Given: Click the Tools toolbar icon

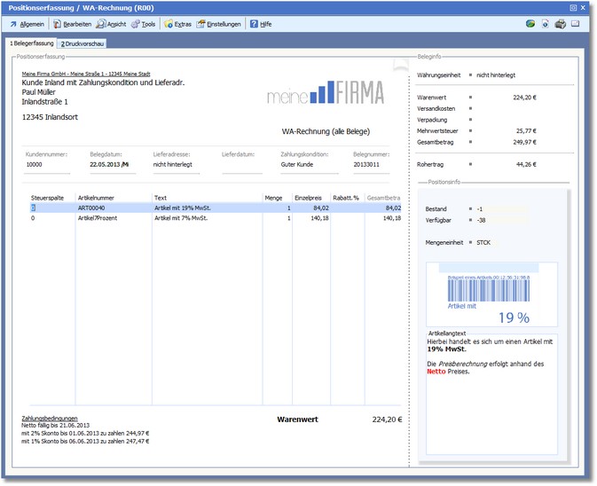Looking at the screenshot, I should (136, 24).
